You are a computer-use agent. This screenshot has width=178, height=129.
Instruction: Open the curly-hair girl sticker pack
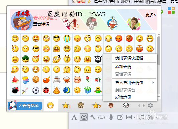(x=91, y=24)
